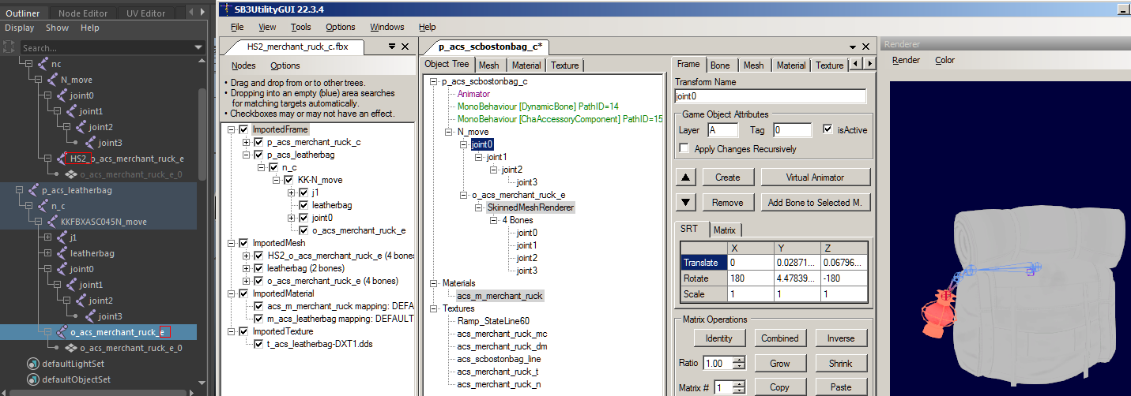Toggle the ImportedMesh checkbox
The width and height of the screenshot is (1131, 396).
tap(243, 243)
